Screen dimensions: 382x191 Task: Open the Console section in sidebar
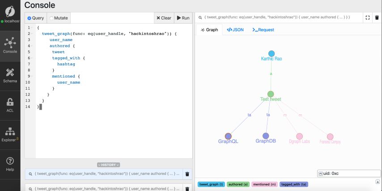click(x=10, y=46)
